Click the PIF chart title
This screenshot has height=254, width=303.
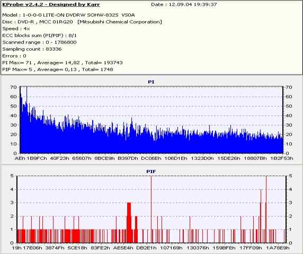[x=151, y=171]
